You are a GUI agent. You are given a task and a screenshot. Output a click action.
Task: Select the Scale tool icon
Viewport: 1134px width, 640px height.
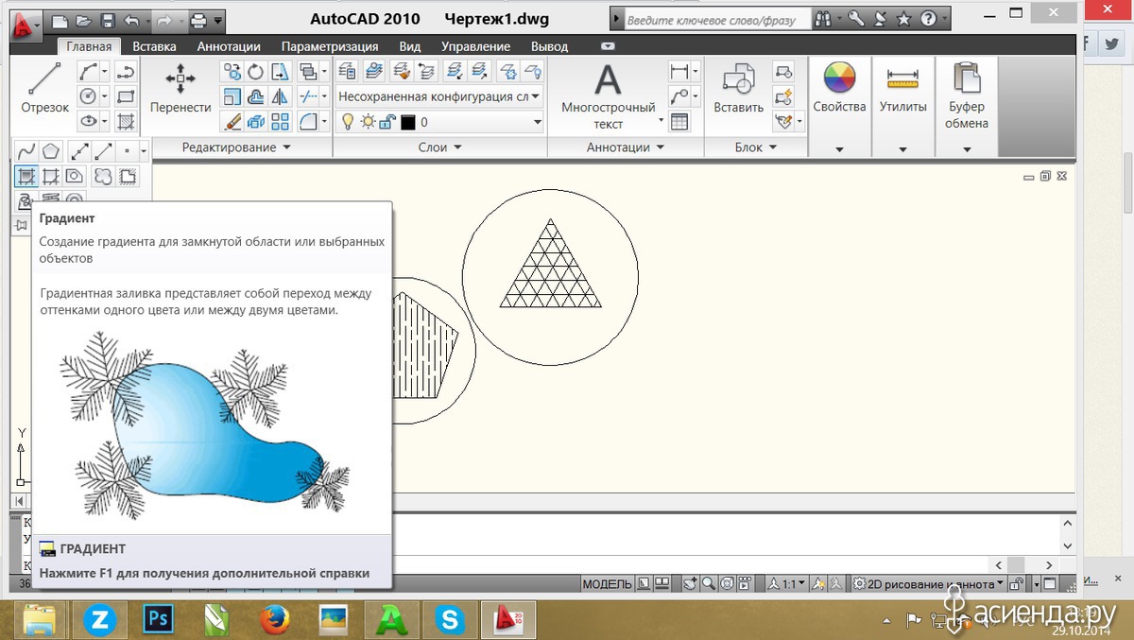point(232,96)
